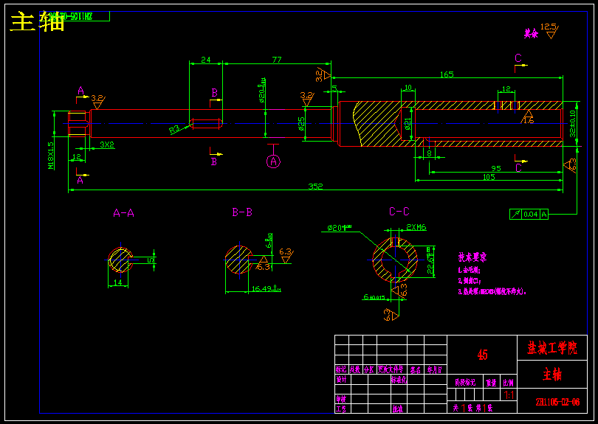Select the 14 dimension under section A-A
Viewport: 598px width, 424px height.
tap(118, 282)
